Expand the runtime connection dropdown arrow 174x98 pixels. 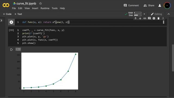point(144,14)
